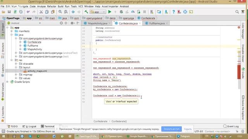Open the VCS menu
The width and height of the screenshot is (248, 139).
click(81, 6)
